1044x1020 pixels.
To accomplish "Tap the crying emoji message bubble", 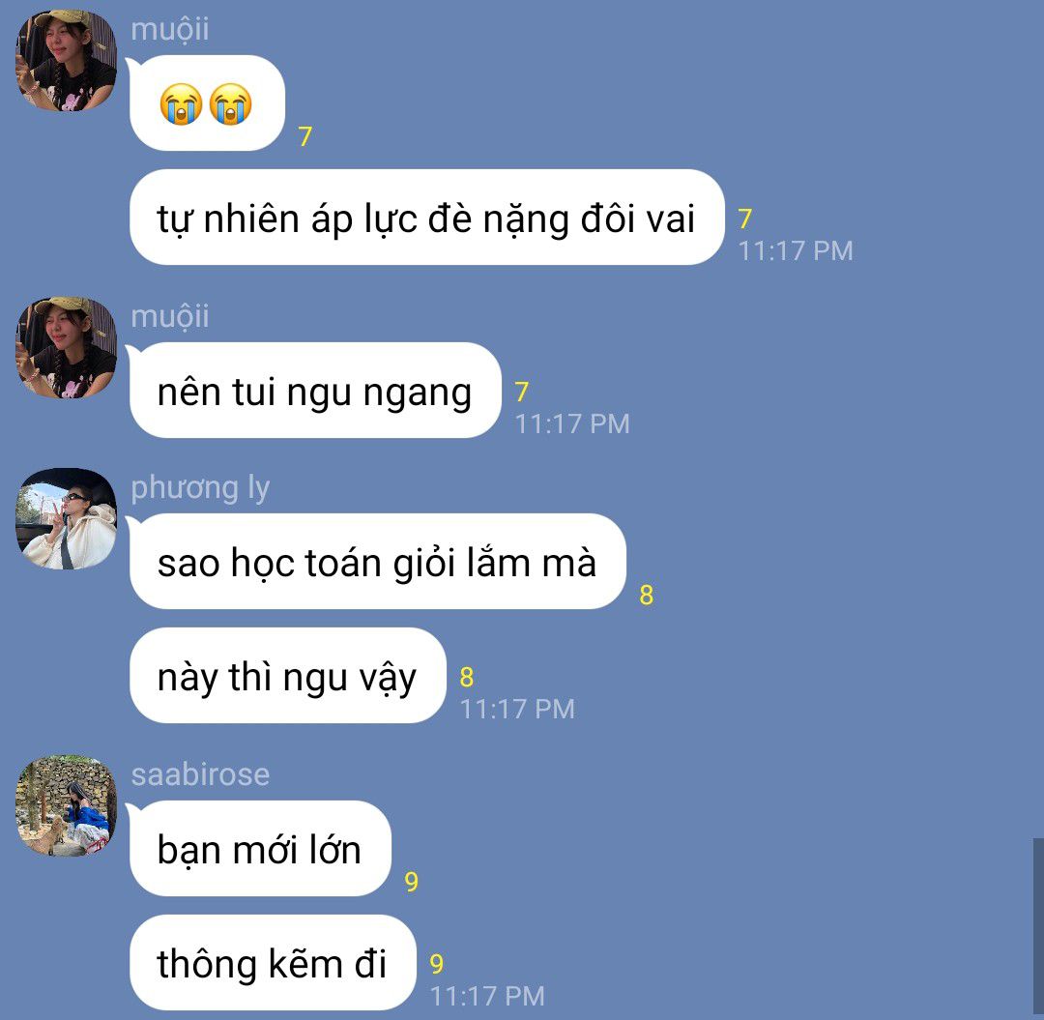I will coord(207,103).
